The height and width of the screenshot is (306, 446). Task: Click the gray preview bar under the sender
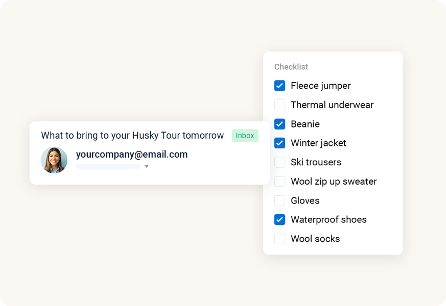click(x=108, y=166)
